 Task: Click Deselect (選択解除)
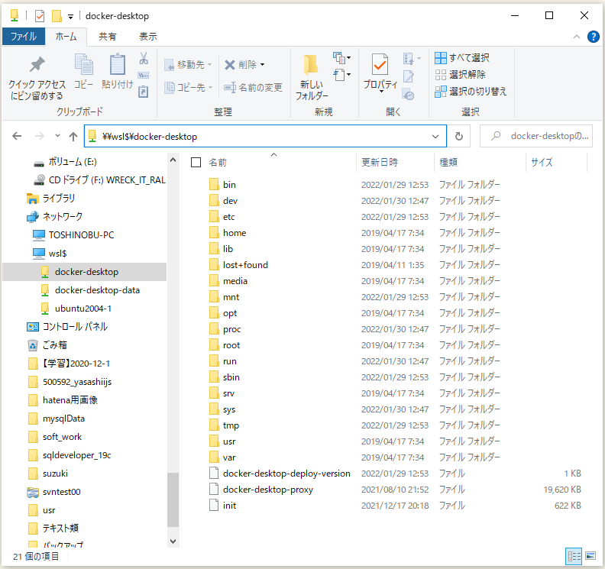coord(460,74)
